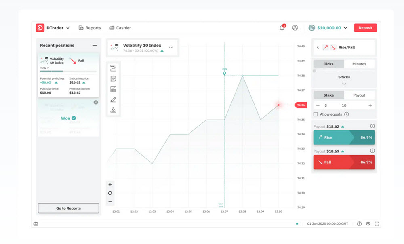Enable the Allow equals checkbox

tap(316, 114)
